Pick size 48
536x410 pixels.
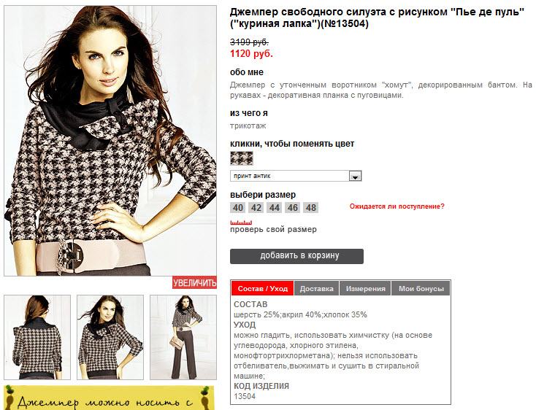311,208
